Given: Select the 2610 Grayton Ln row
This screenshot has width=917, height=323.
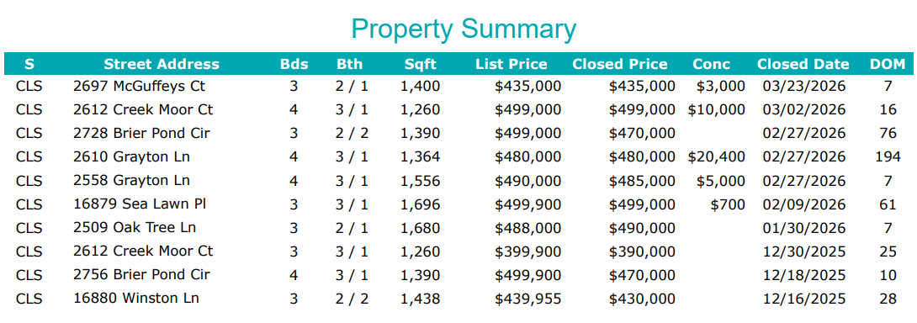Looking at the screenshot, I should 458,156.
